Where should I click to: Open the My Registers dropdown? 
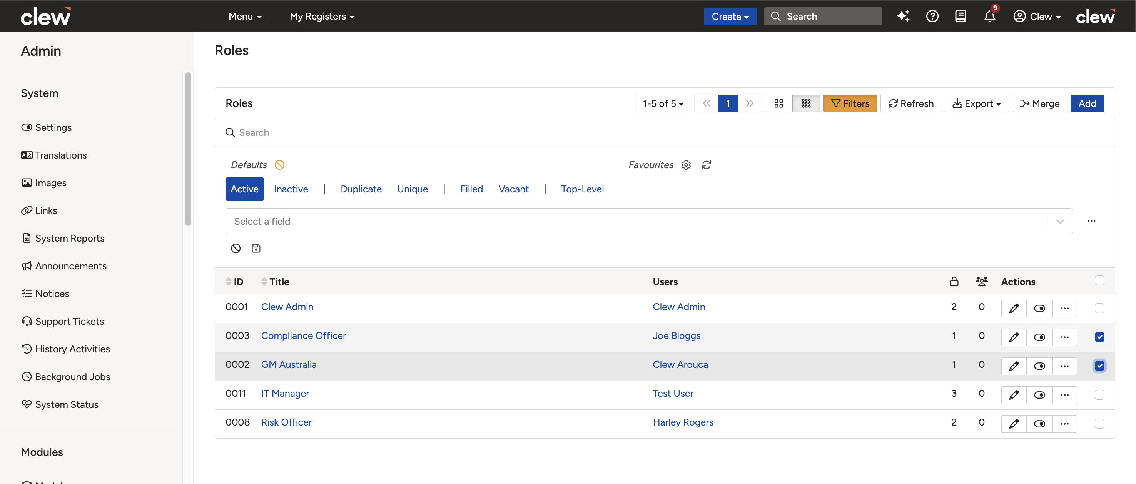[x=322, y=16]
